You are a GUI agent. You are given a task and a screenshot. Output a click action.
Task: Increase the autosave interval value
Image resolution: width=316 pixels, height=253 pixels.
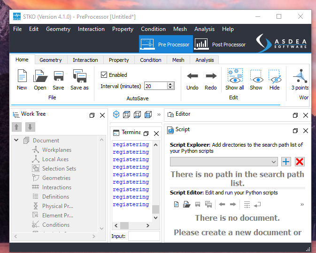tap(170, 84)
